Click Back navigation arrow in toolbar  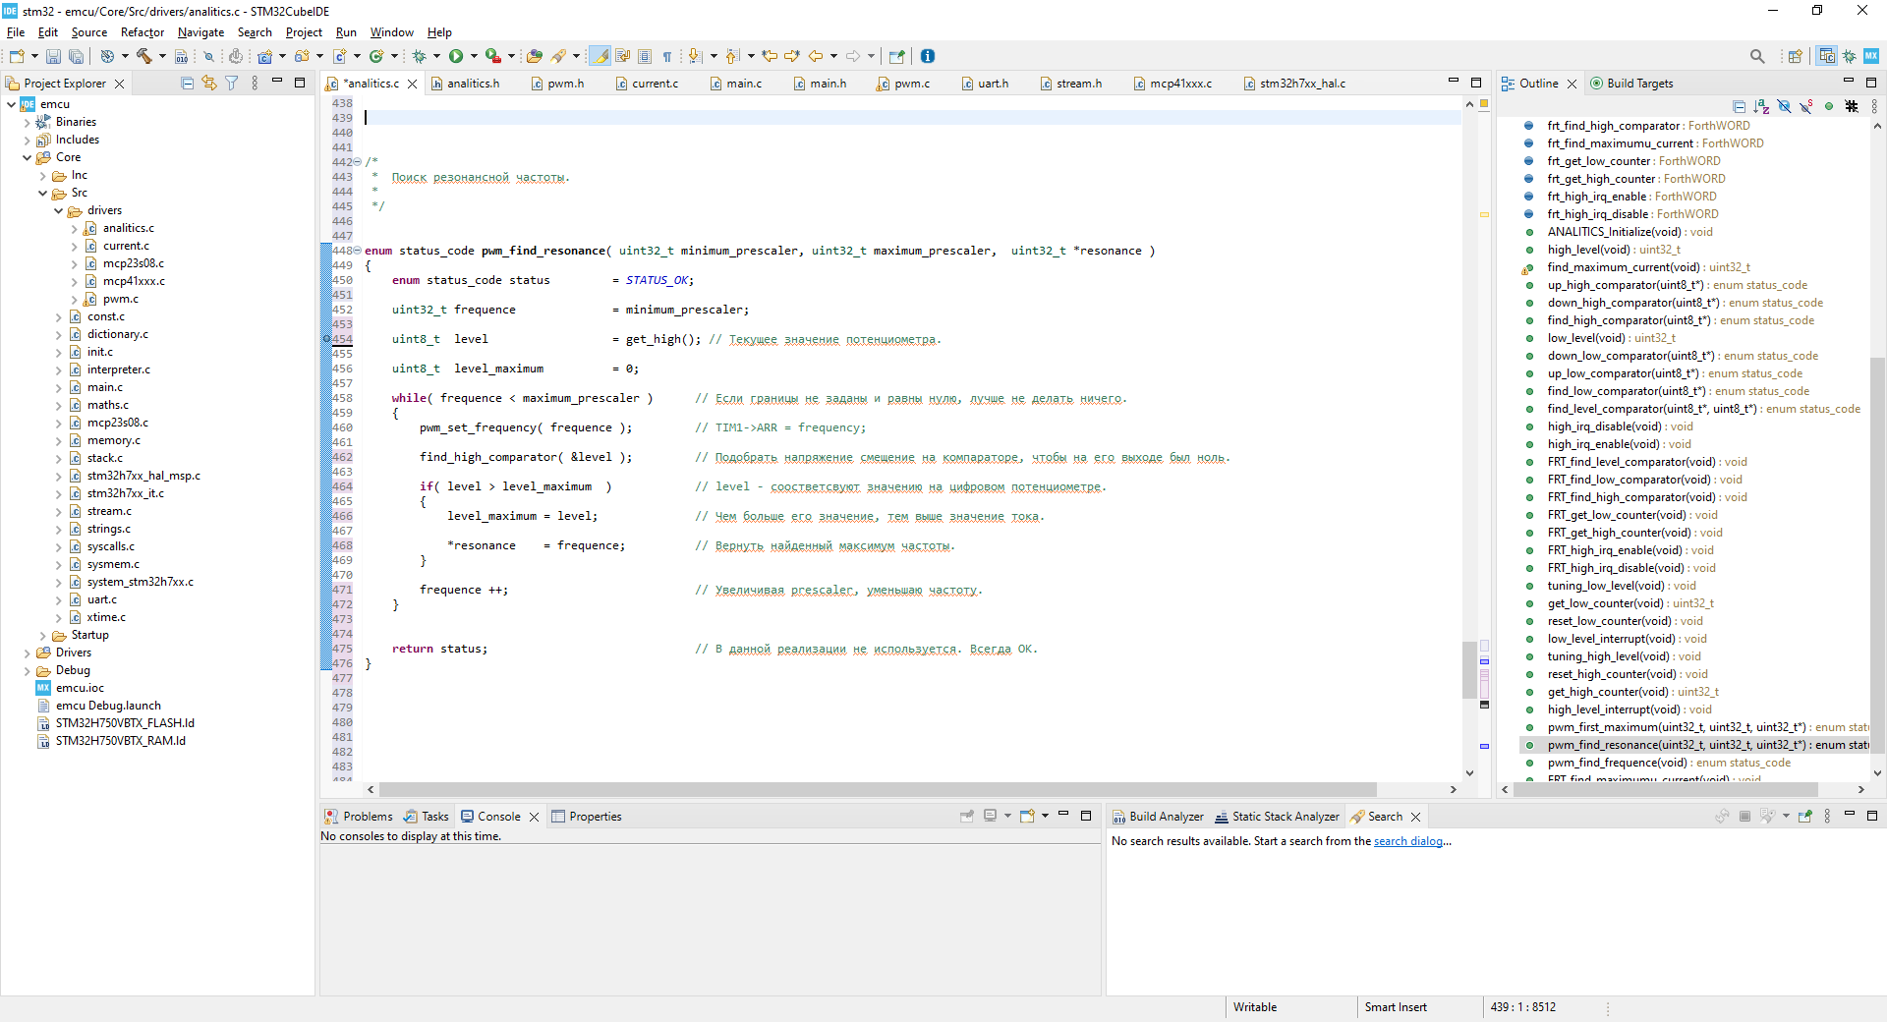click(816, 57)
